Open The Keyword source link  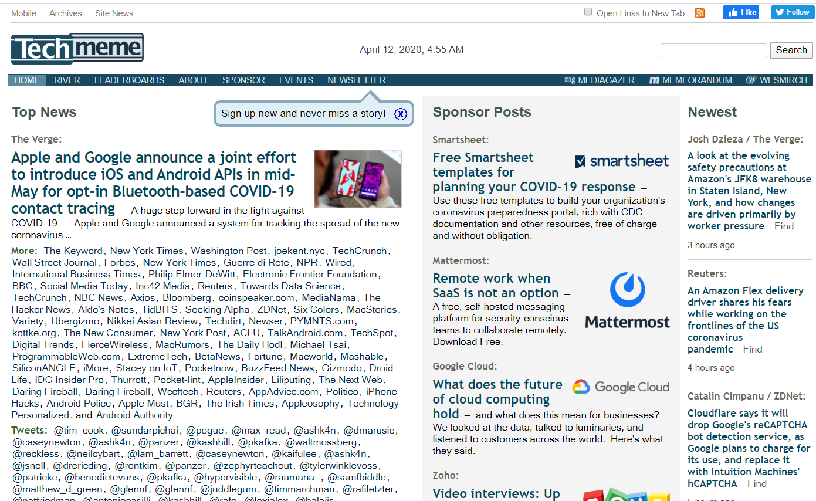(73, 250)
